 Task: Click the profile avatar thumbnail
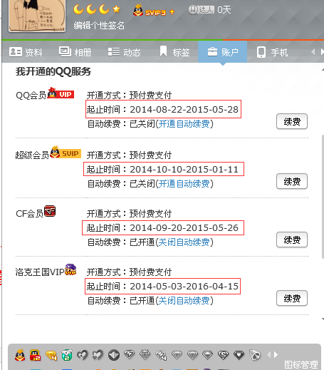[x=37, y=16]
